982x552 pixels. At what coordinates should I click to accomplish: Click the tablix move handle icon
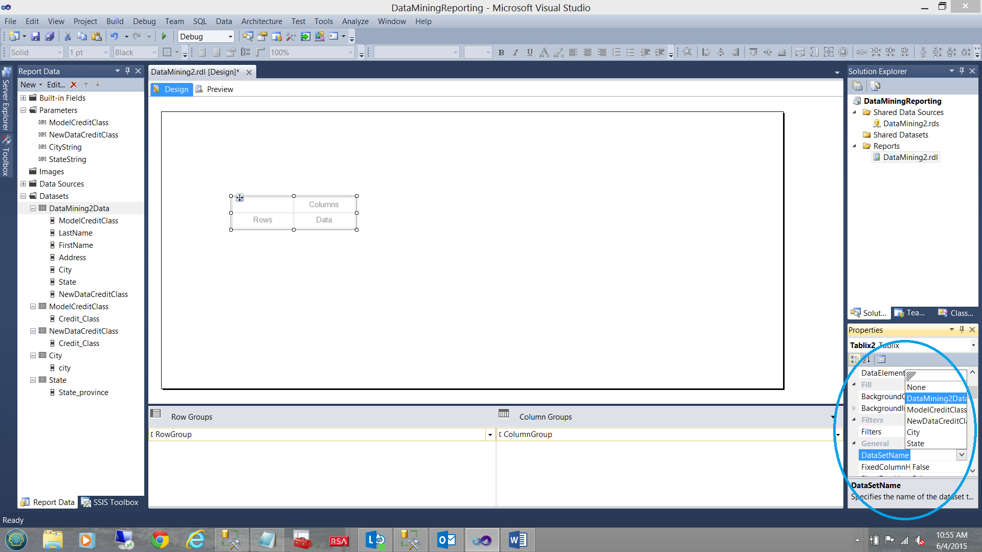coord(239,198)
